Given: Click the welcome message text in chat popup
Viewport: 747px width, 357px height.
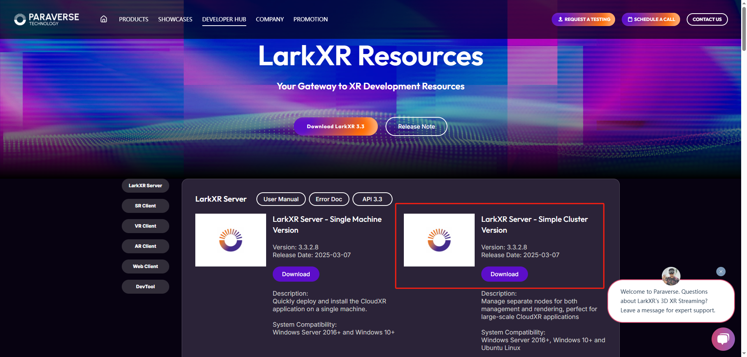Looking at the screenshot, I should tap(668, 301).
